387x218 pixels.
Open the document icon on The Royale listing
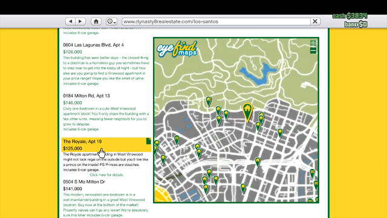[148, 141]
